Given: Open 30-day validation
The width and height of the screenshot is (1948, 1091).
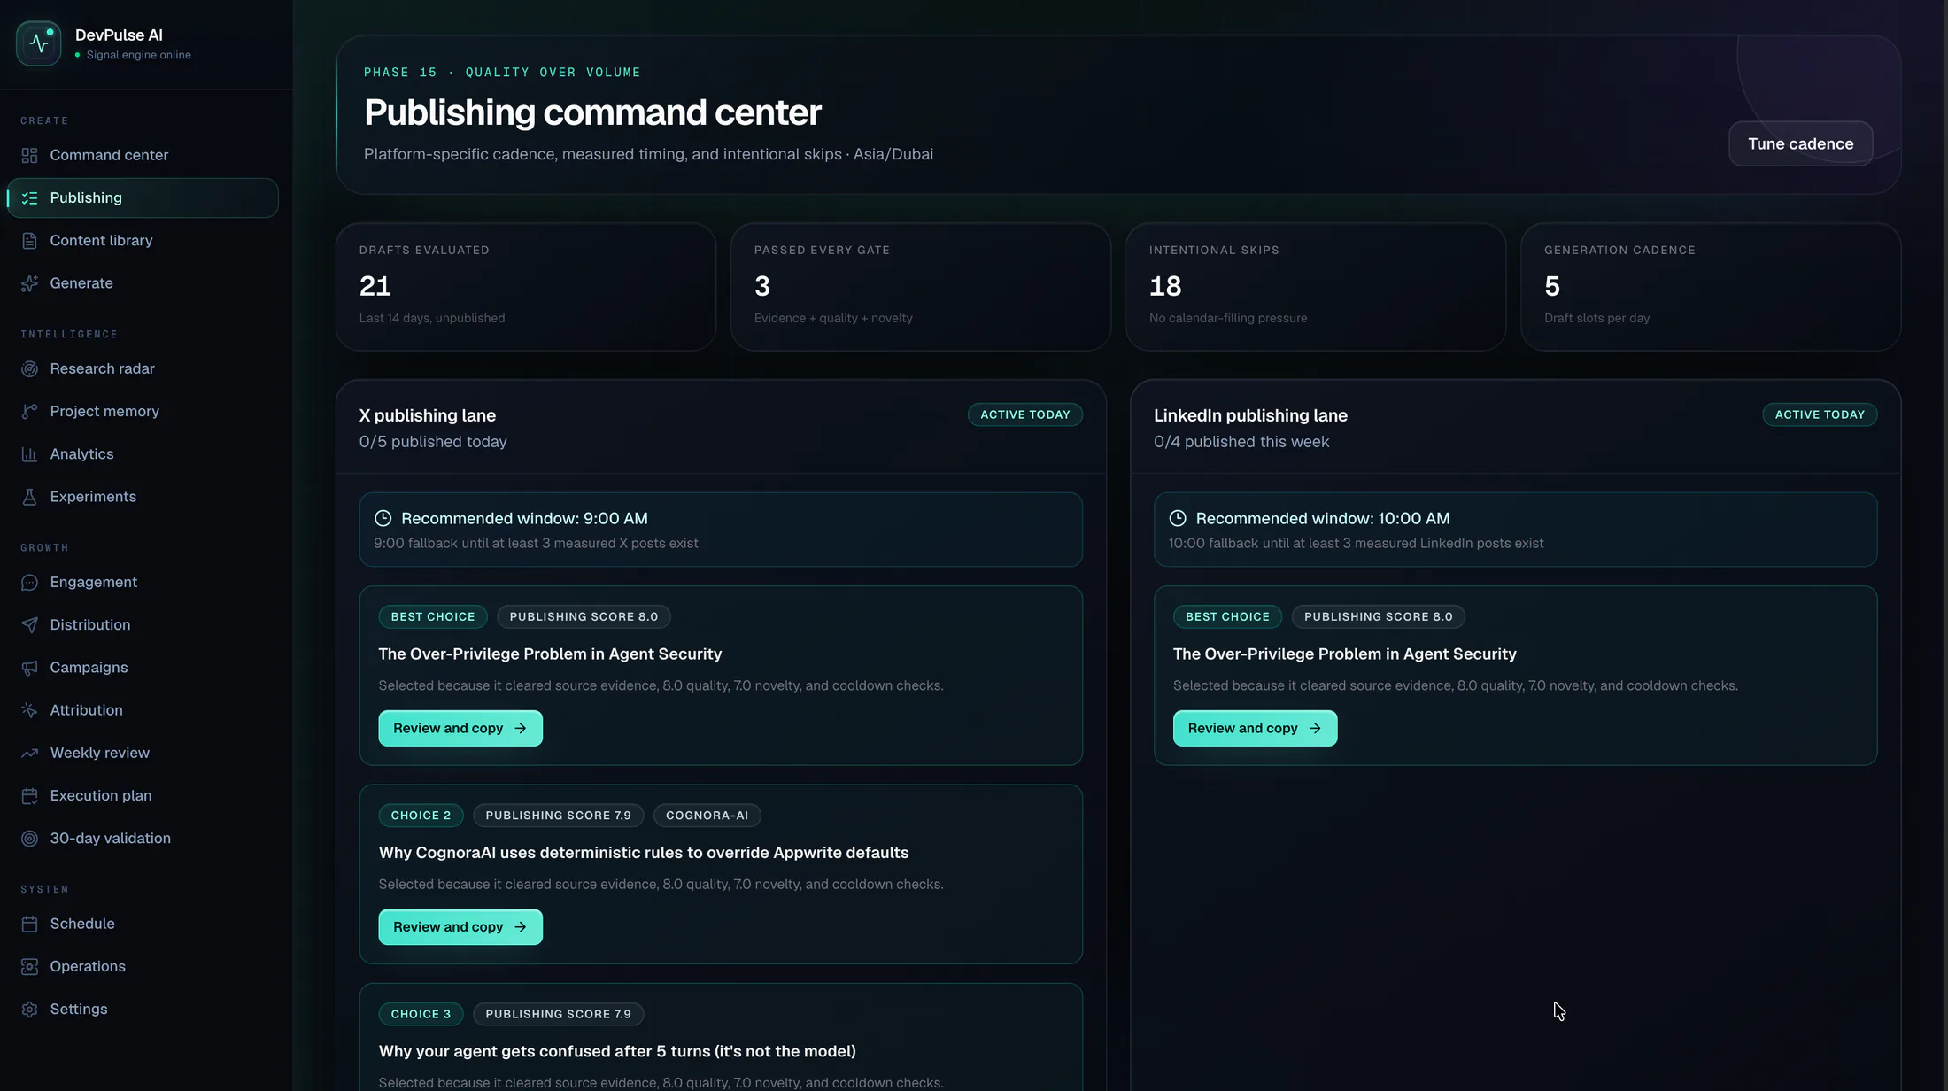Looking at the screenshot, I should pos(143,839).
